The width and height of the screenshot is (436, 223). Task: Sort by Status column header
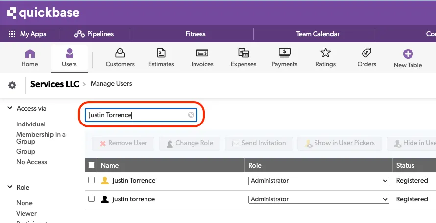tap(405, 166)
